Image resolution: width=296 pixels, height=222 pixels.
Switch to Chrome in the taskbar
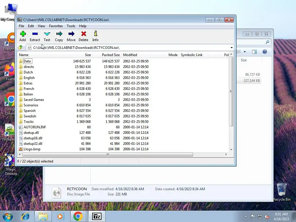pos(78,216)
